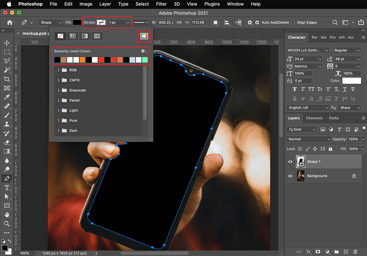Select the Rectangle shape tool
This screenshot has width=367, height=256.
click(7, 206)
